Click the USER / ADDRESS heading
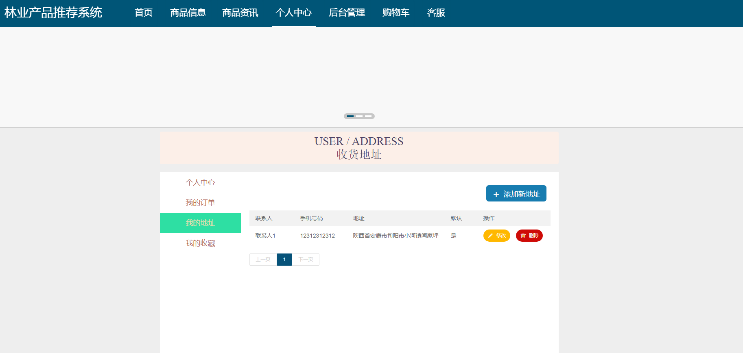Viewport: 743px width, 353px height. [x=359, y=141]
